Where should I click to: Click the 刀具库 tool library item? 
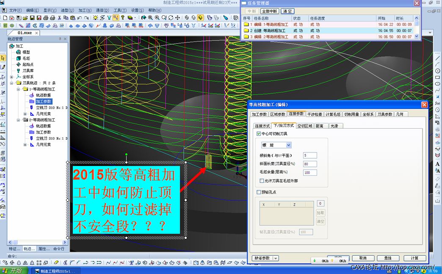[x=28, y=70]
